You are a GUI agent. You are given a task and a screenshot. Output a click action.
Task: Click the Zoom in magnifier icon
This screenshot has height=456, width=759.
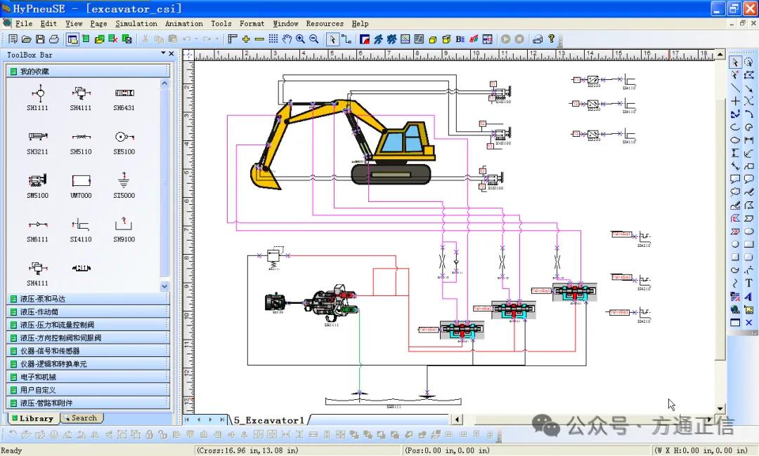click(x=300, y=39)
